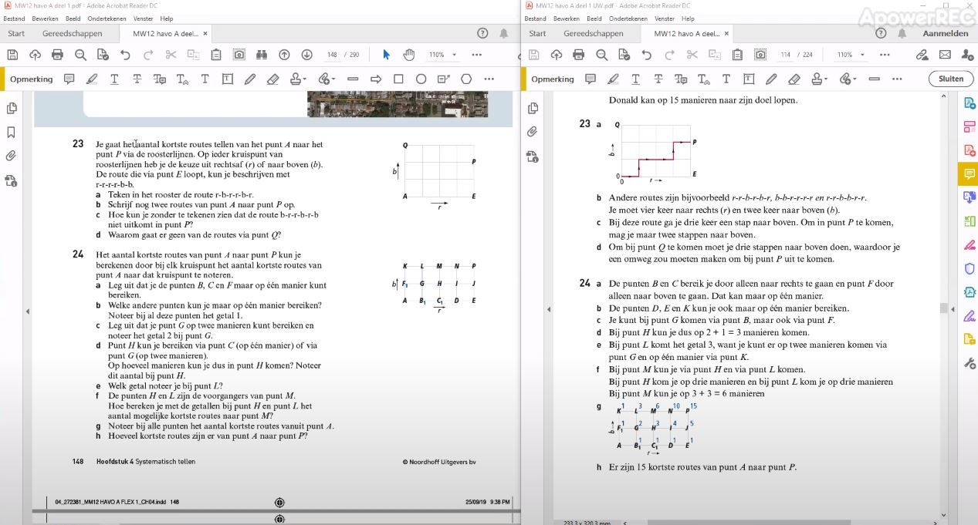
Task: Open notifications bell in right window
Action: pos(902,33)
